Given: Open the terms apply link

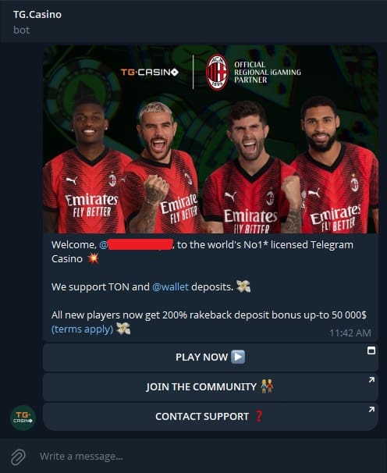Looking at the screenshot, I should tap(83, 329).
